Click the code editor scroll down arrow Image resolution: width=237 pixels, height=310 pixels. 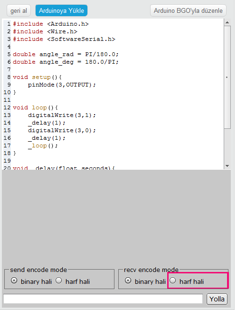tap(227, 165)
